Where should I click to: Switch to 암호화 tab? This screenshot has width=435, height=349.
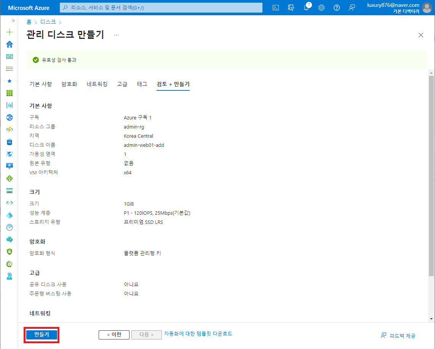click(69, 84)
